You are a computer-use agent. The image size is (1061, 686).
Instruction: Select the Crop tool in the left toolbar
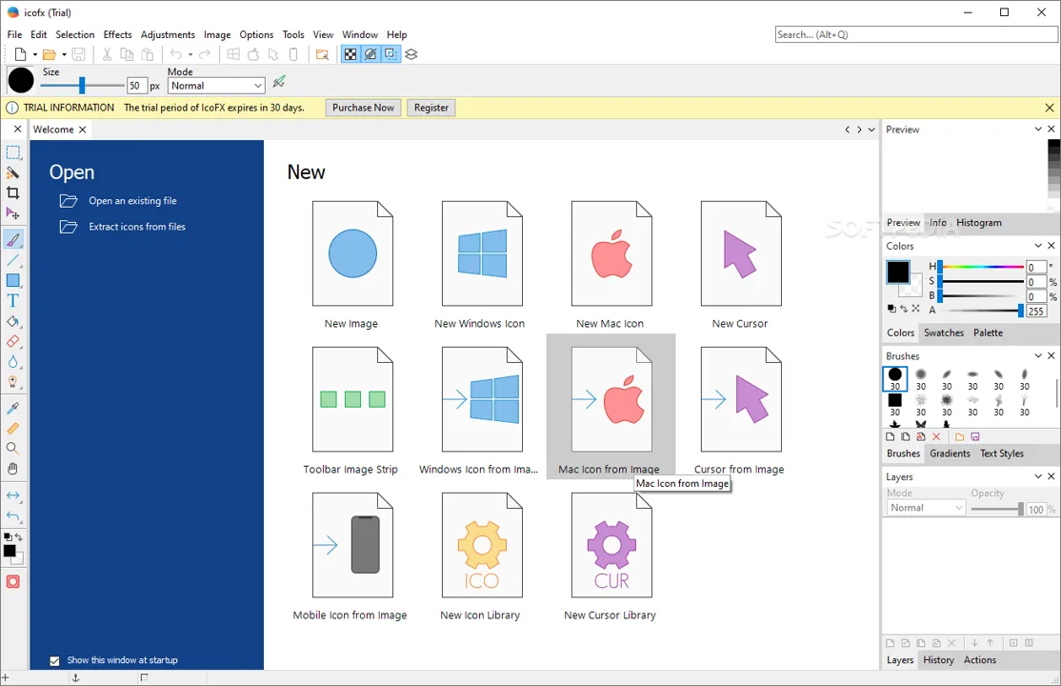[12, 193]
